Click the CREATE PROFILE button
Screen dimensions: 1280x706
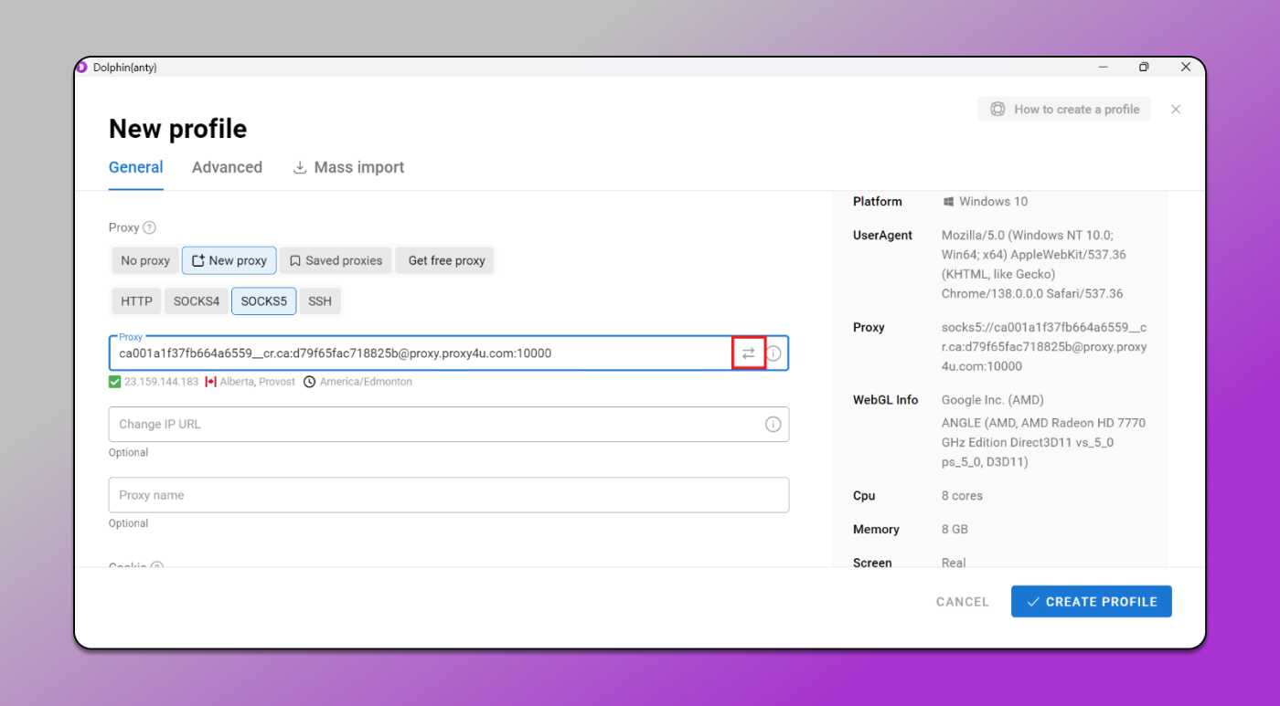click(x=1092, y=602)
